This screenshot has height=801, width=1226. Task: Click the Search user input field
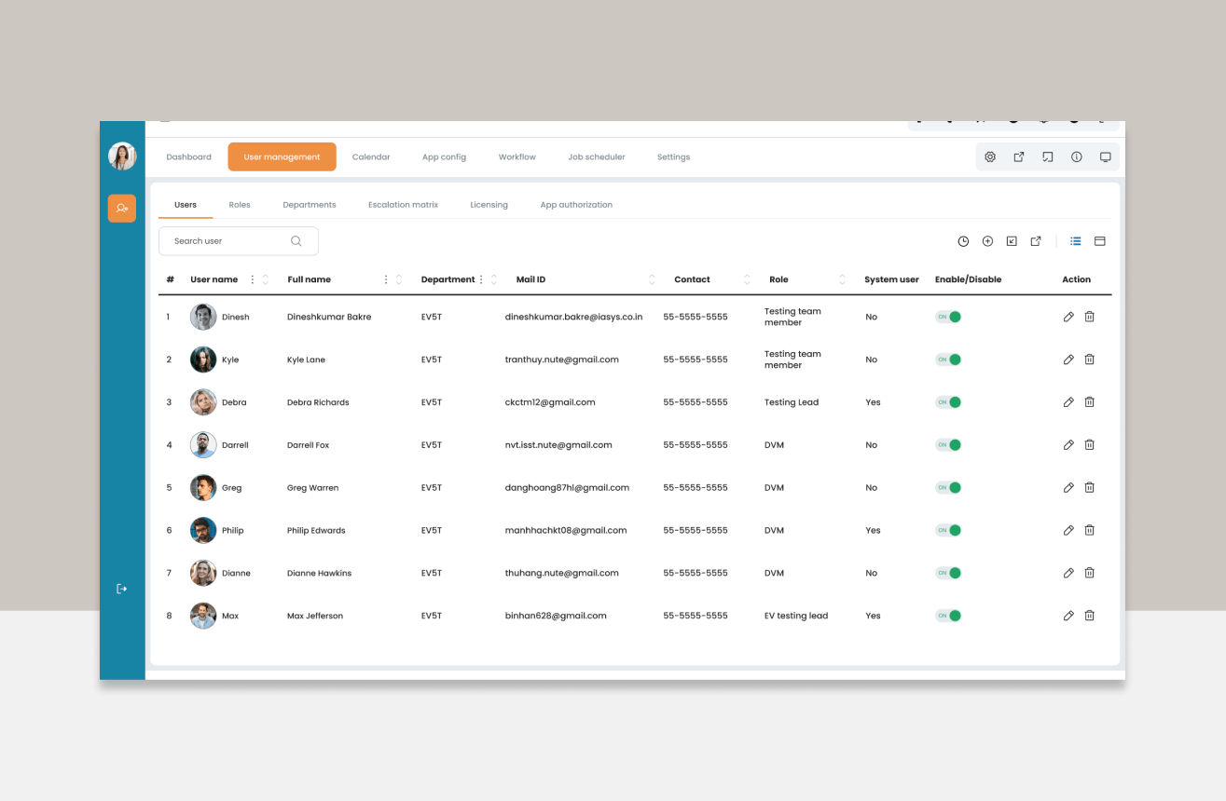(228, 241)
